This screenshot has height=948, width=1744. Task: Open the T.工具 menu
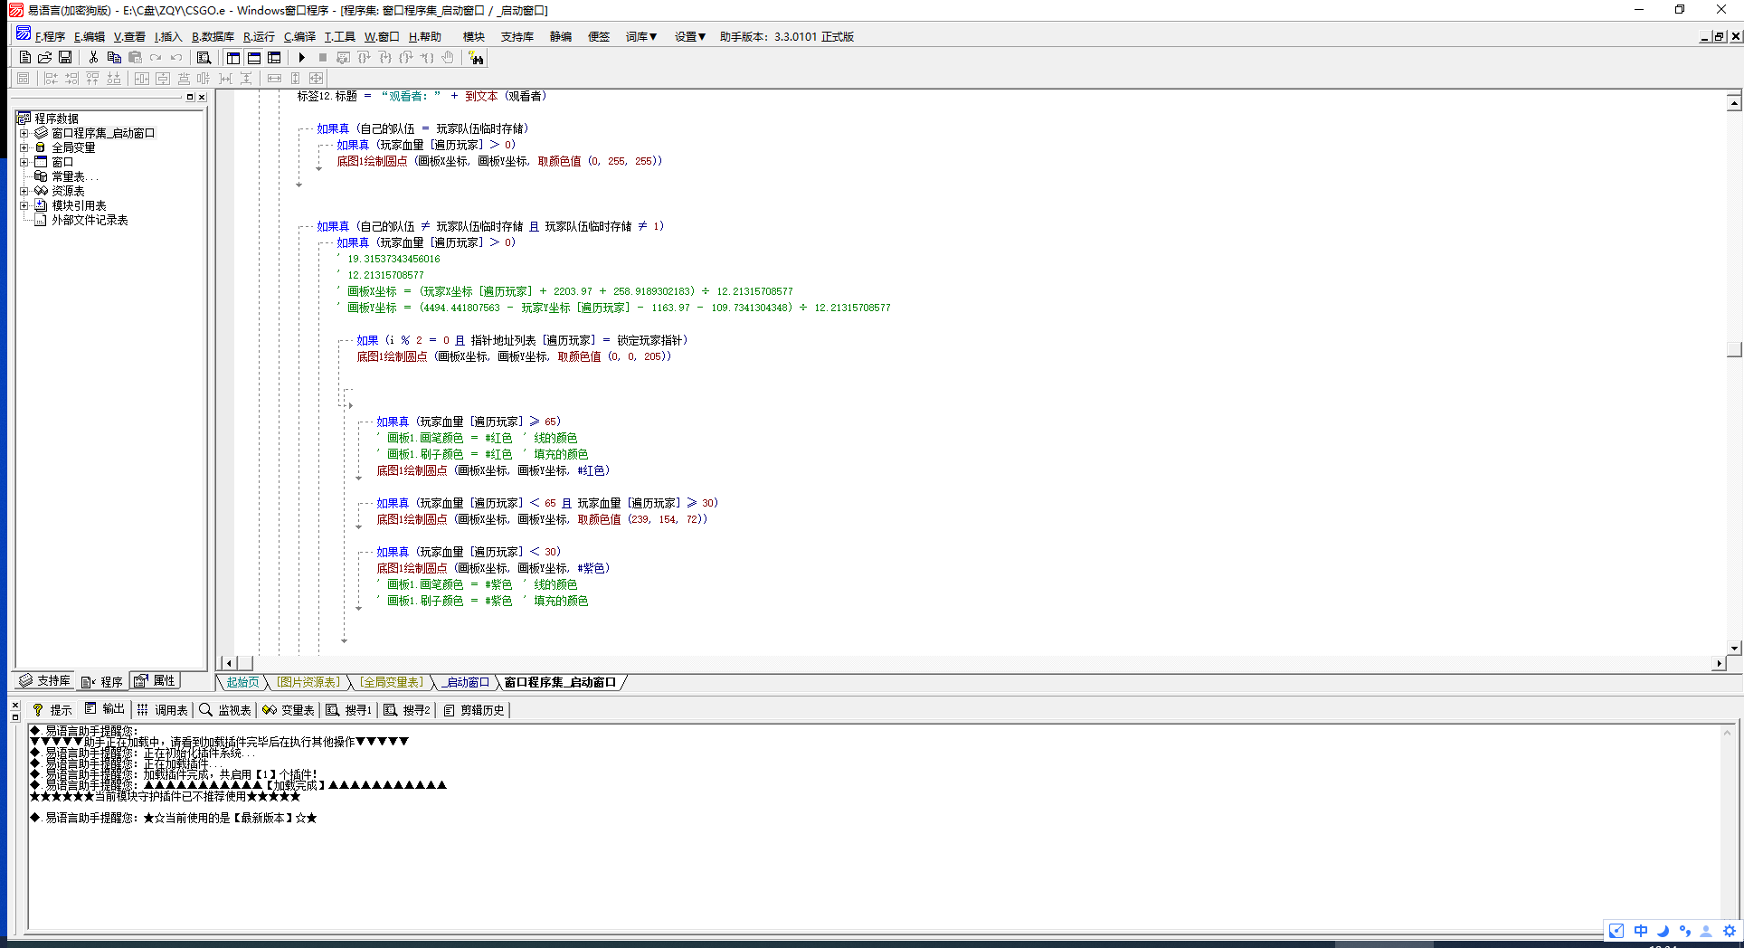[339, 36]
